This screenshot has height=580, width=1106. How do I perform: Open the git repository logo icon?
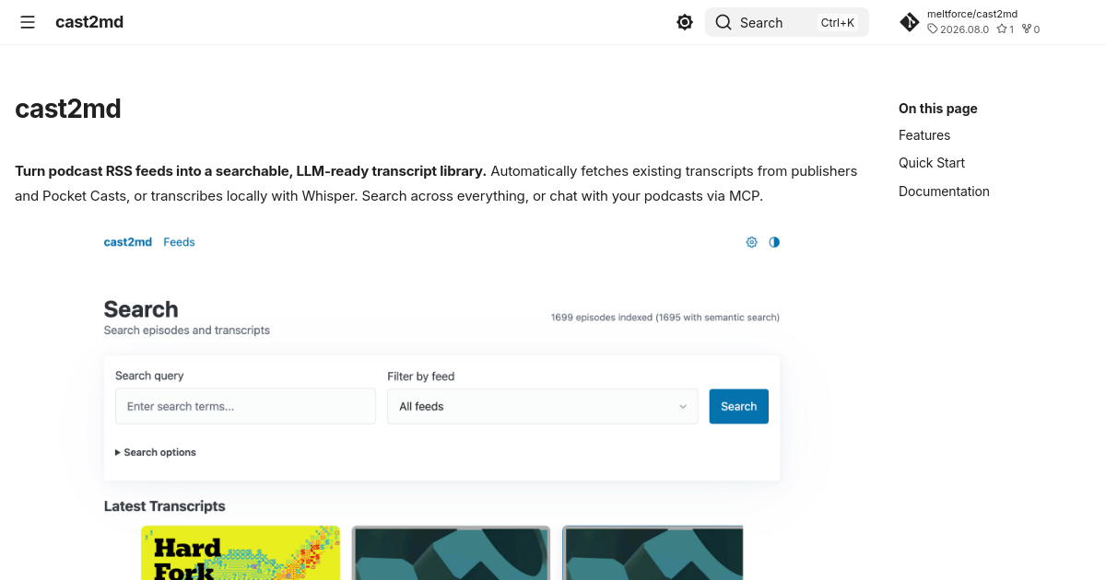pos(910,22)
